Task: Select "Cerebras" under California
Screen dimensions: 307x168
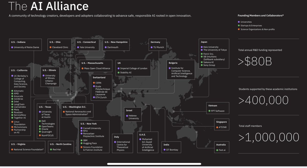Action: click(x=19, y=99)
